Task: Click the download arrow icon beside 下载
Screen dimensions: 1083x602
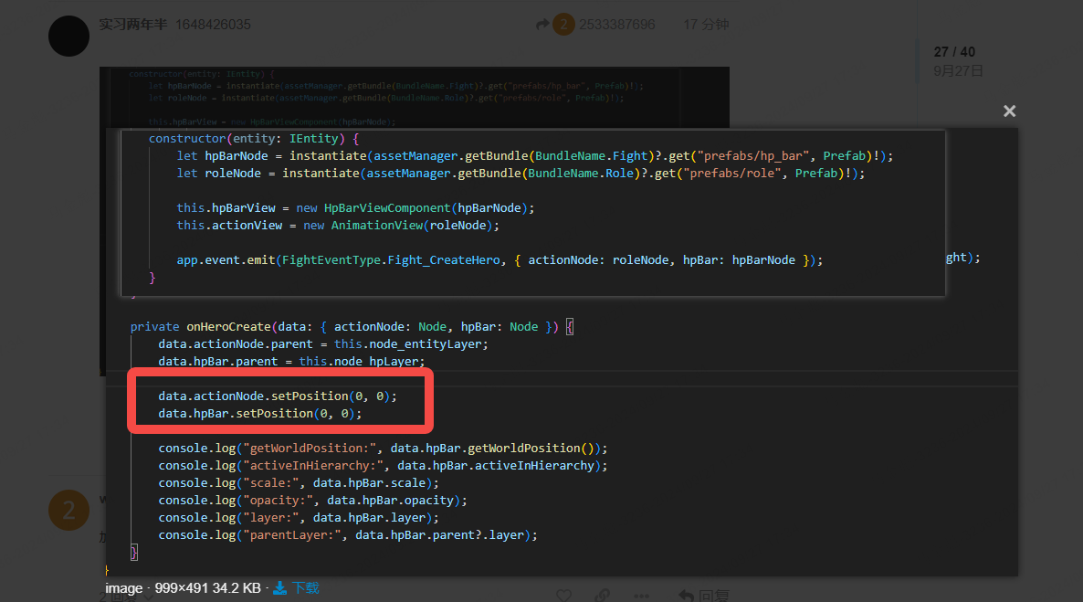Action: coord(279,588)
